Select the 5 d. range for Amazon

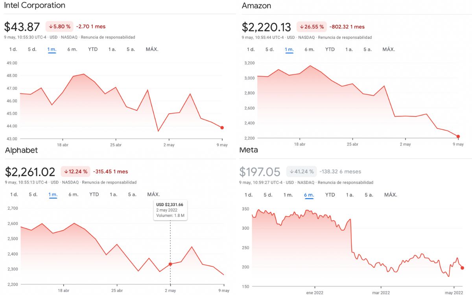[x=269, y=49]
